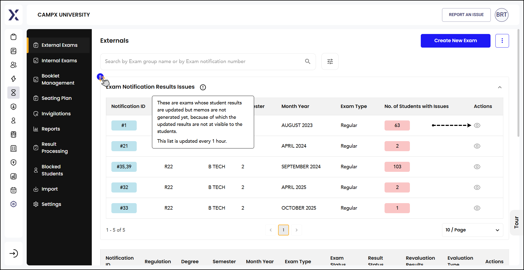Click the 103 students with issues badge
Viewport: 524px width, 270px height.
397,167
